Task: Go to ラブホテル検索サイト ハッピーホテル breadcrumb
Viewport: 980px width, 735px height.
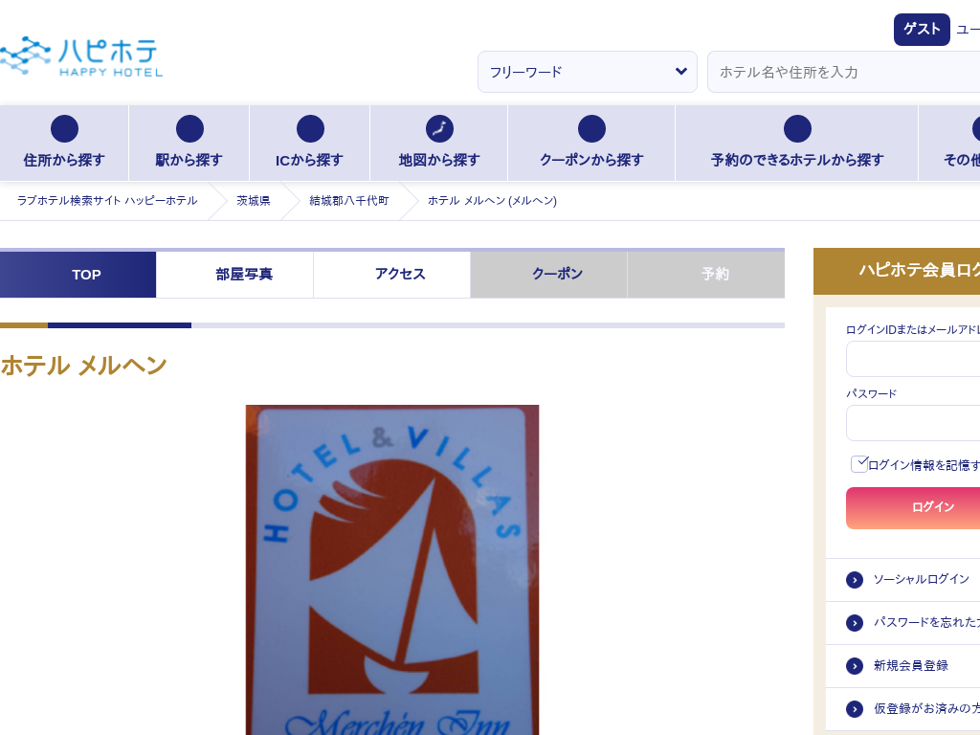Action: [107, 201]
